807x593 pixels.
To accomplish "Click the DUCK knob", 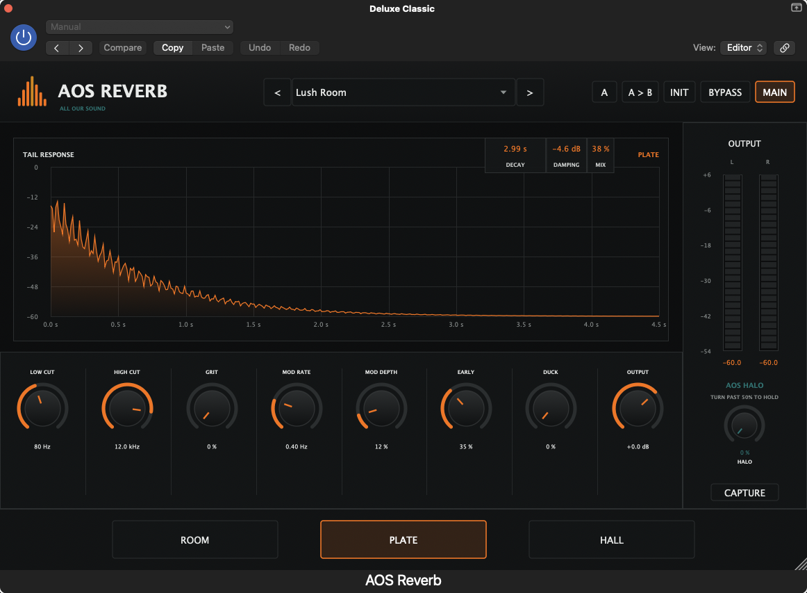I will pyautogui.click(x=551, y=408).
